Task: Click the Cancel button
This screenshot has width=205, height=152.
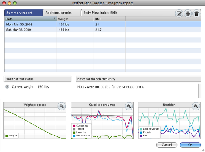Action: point(167,145)
